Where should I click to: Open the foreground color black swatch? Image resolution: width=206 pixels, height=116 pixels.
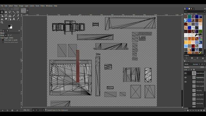(9, 26)
